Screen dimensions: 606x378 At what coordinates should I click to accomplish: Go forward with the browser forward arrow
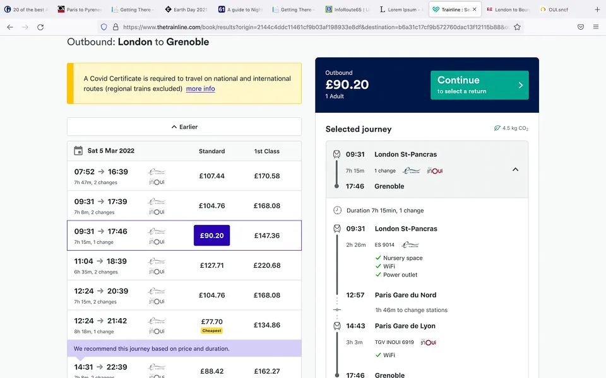coord(25,27)
